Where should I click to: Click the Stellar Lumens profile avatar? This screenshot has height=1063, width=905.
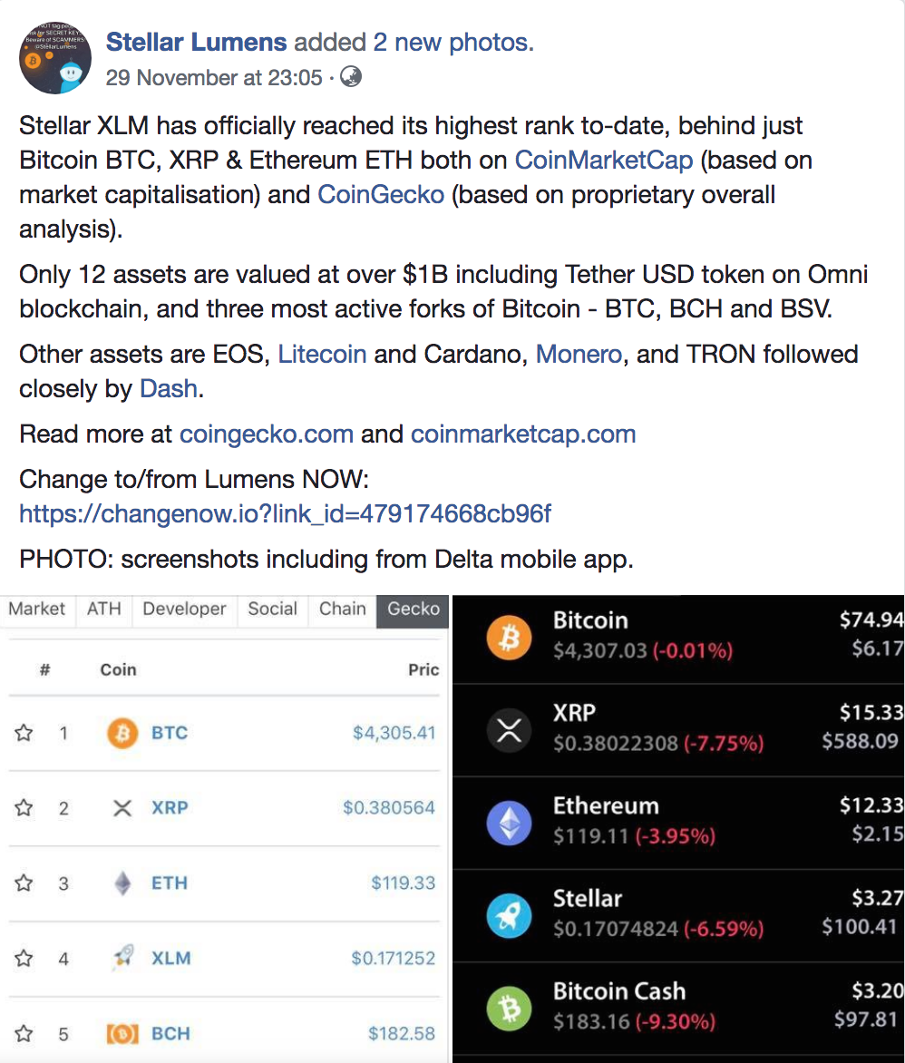tap(55, 58)
